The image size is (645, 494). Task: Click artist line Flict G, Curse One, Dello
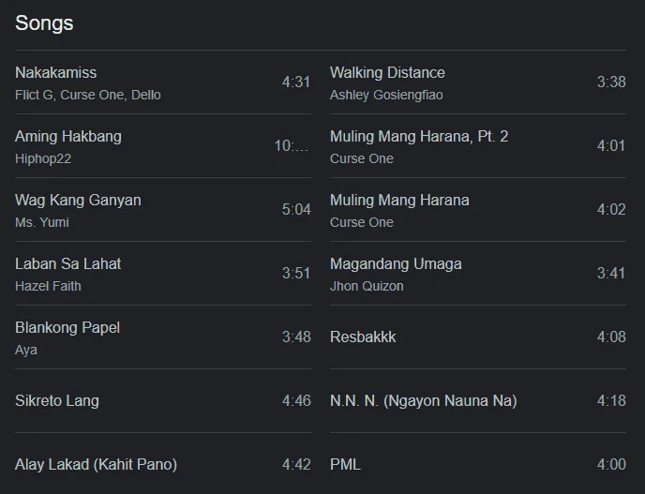point(88,95)
